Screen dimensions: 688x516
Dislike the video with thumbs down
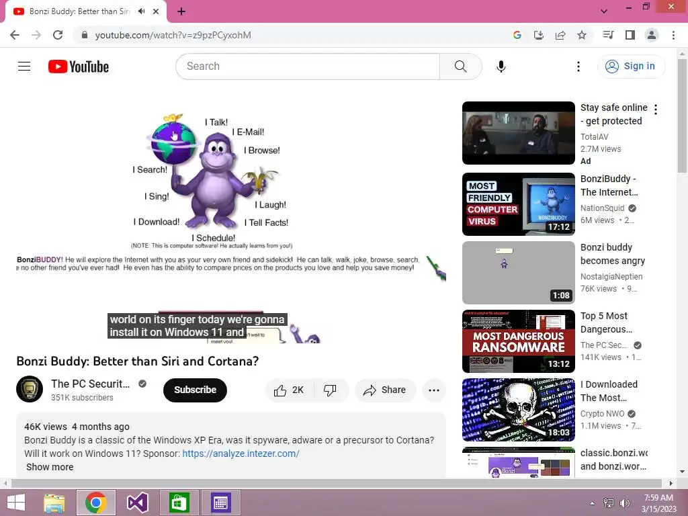(330, 390)
